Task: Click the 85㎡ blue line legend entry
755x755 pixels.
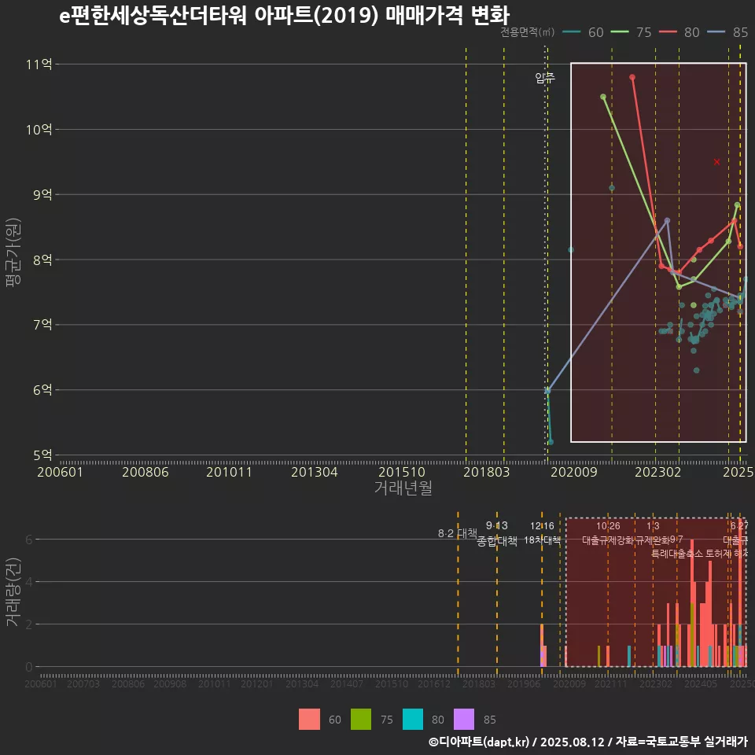Action: (x=727, y=32)
